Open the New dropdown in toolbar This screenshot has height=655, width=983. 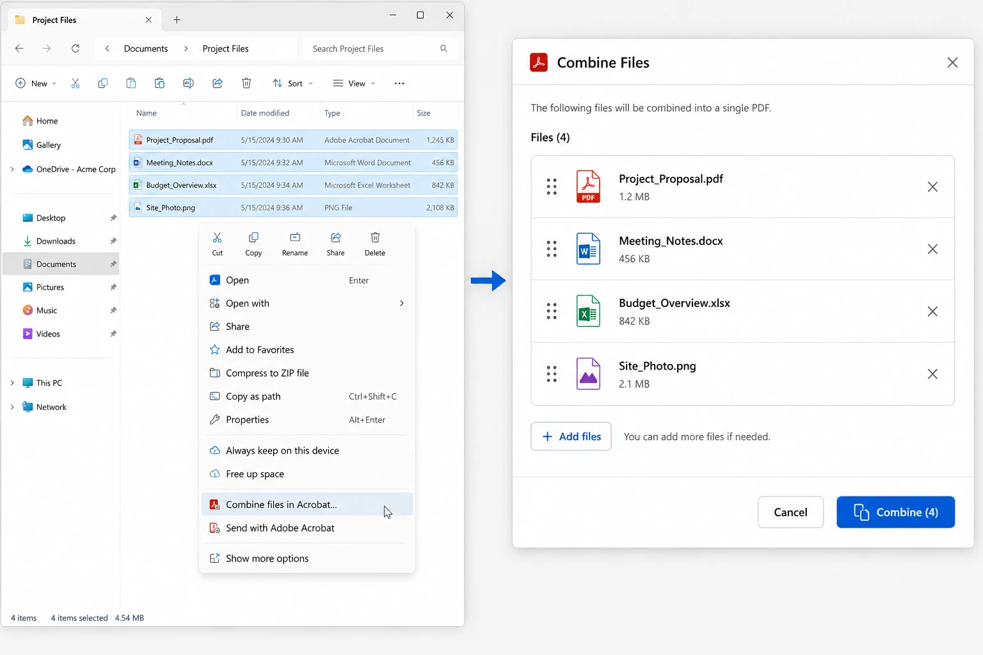(x=36, y=83)
